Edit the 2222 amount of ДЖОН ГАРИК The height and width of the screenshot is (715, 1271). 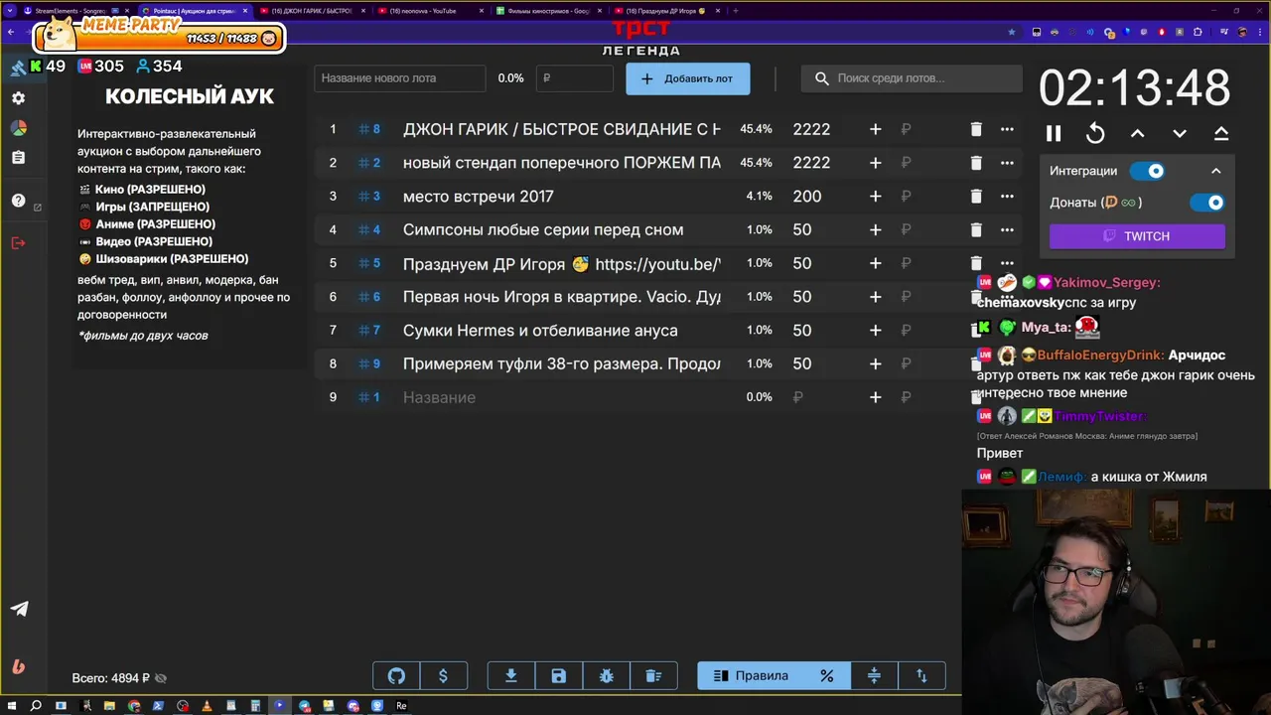(x=811, y=129)
